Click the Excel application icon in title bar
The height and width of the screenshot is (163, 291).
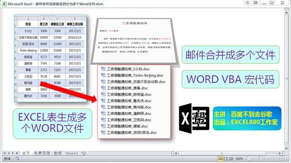click(4, 4)
